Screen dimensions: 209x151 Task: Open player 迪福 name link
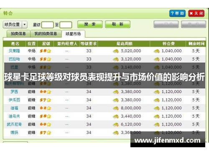(x=14, y=108)
